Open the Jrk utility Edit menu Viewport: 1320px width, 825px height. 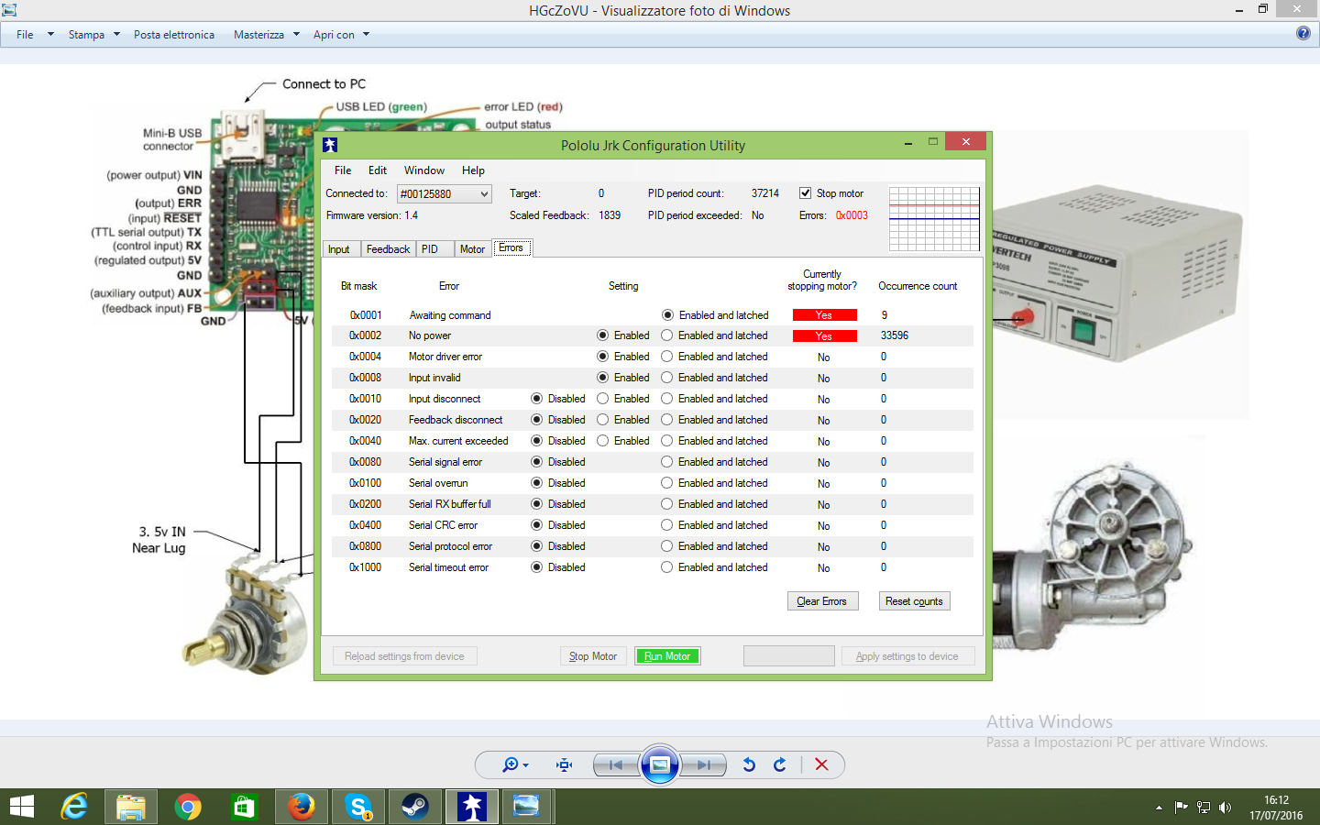378,170
